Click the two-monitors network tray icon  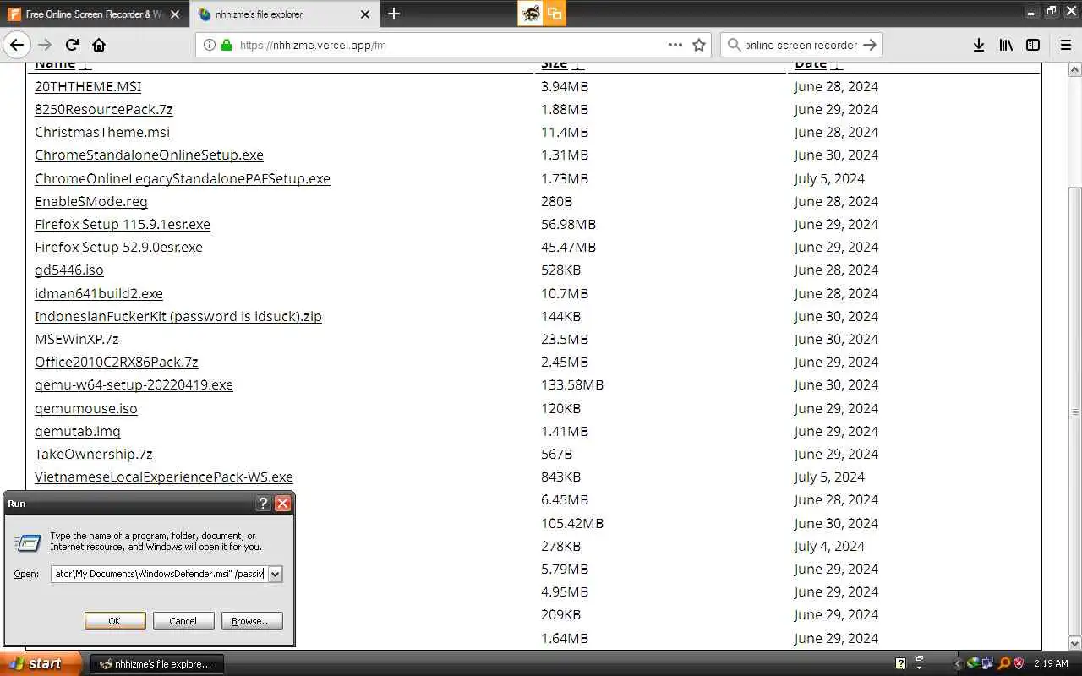click(x=988, y=663)
